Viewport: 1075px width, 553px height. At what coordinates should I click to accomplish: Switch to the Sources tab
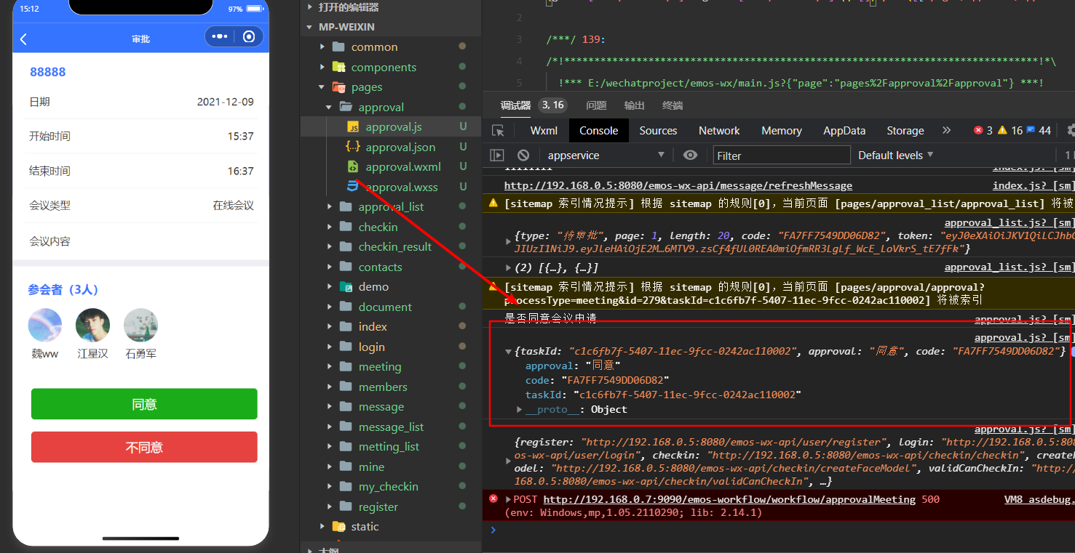pos(658,131)
